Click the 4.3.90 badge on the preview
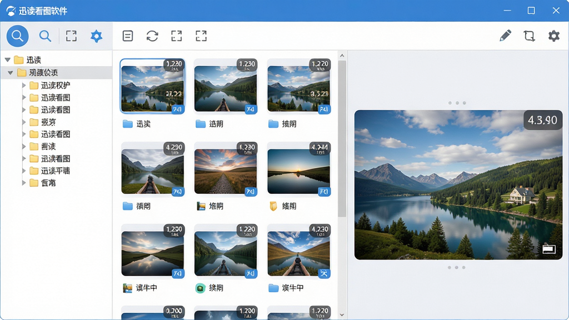 (x=542, y=120)
